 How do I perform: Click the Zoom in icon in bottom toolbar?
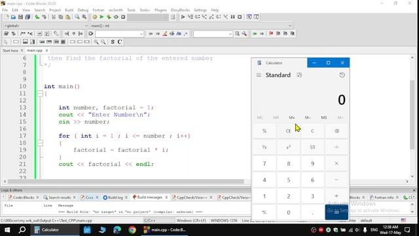pyautogui.click(x=96, y=42)
